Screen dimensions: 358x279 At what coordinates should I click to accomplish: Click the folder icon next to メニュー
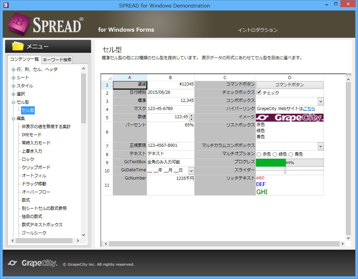click(x=17, y=46)
